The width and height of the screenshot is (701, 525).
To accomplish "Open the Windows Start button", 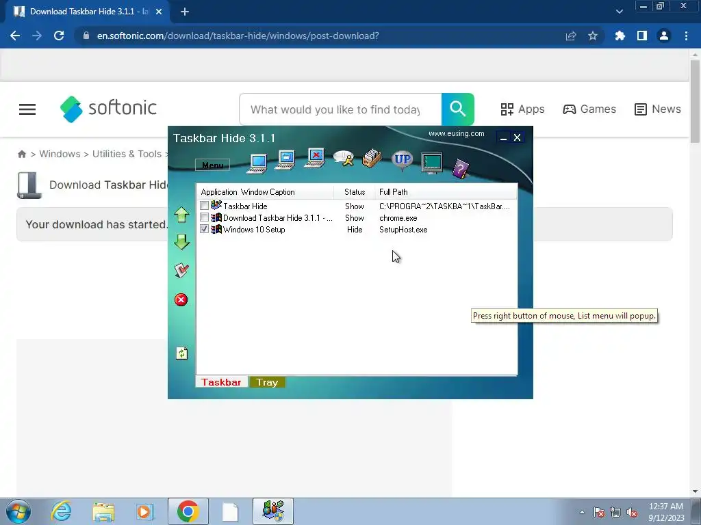I will 18,511.
